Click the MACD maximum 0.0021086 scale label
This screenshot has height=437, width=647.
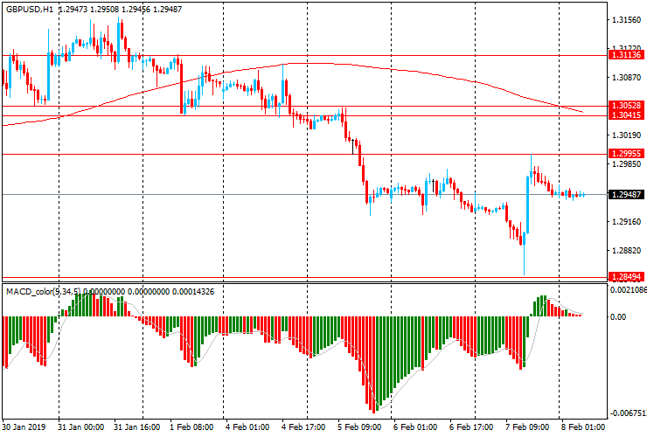627,289
